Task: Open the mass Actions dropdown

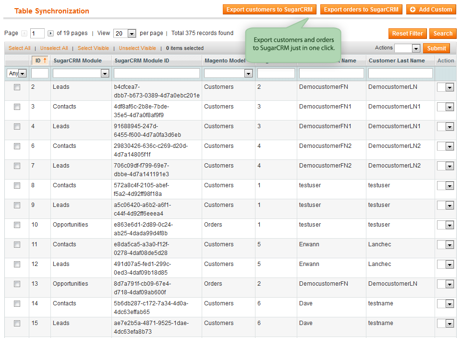Action: (407, 48)
